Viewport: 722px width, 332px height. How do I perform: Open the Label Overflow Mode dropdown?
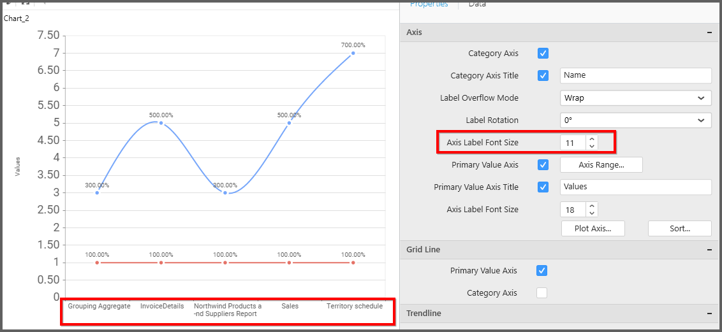(635, 98)
